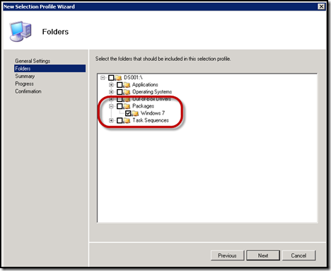331x271 pixels.
Task: Check the Packages checkbox
Action: pyautogui.click(x=120, y=106)
